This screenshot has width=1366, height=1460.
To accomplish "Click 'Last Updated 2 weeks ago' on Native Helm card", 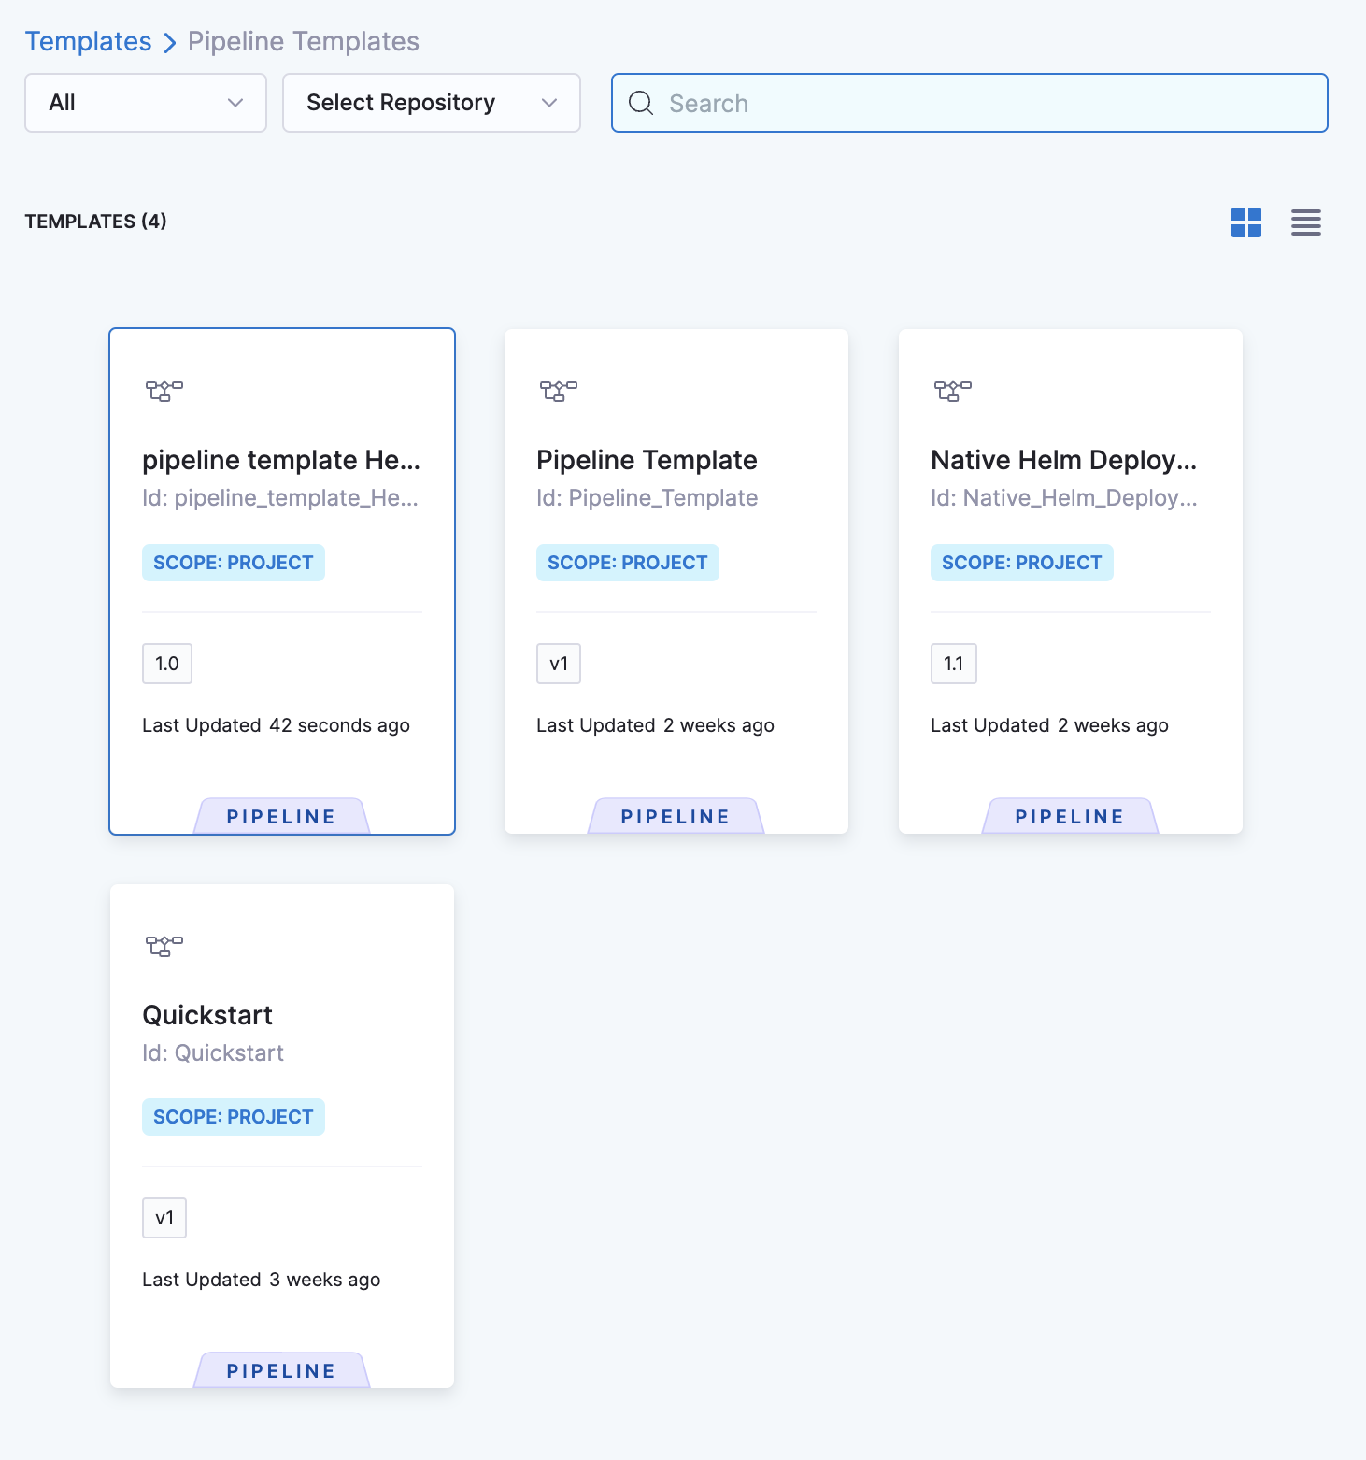I will (x=1049, y=725).
